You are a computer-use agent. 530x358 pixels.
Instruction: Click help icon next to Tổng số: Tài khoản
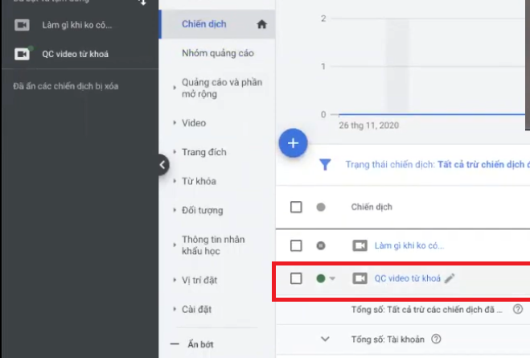pos(436,339)
